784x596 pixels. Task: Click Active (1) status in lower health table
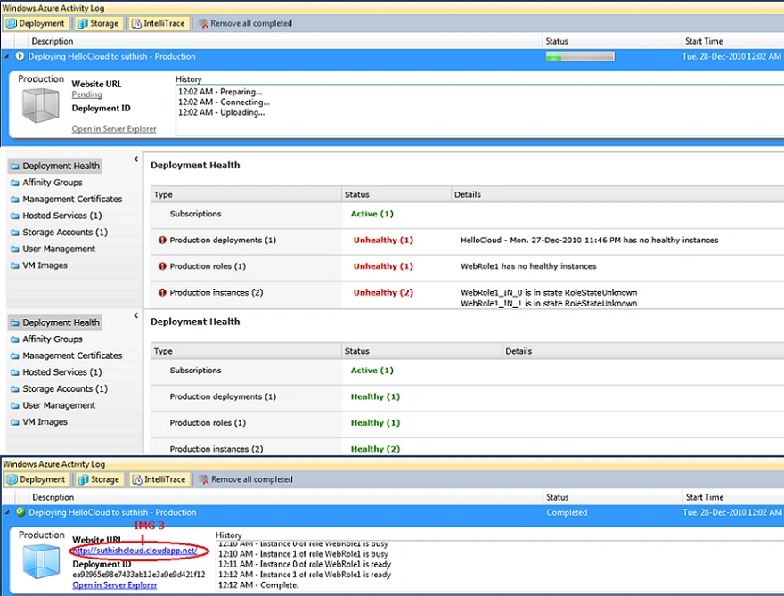(372, 370)
